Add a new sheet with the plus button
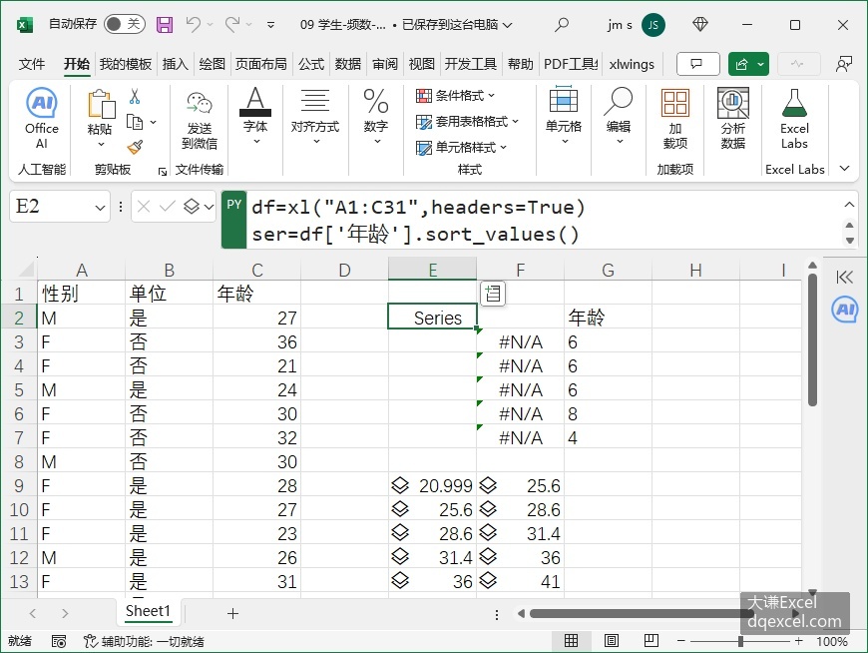 point(233,613)
